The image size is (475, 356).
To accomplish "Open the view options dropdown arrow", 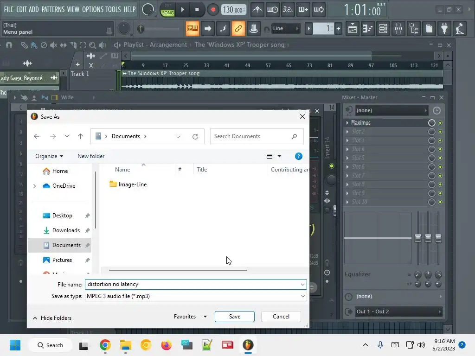I will [279, 156].
